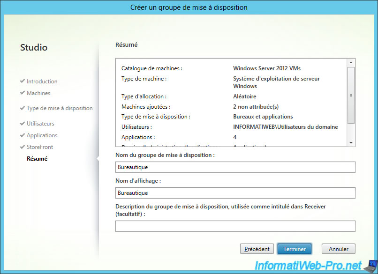
Task: Open the Utilisateurs wizard step
Action: (40, 124)
